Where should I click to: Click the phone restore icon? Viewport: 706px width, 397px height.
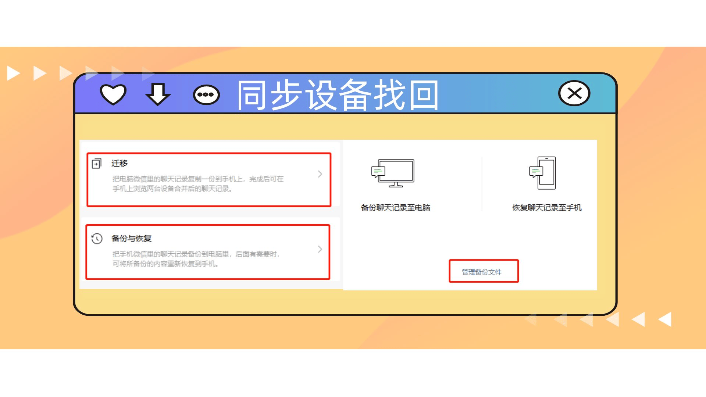click(543, 173)
